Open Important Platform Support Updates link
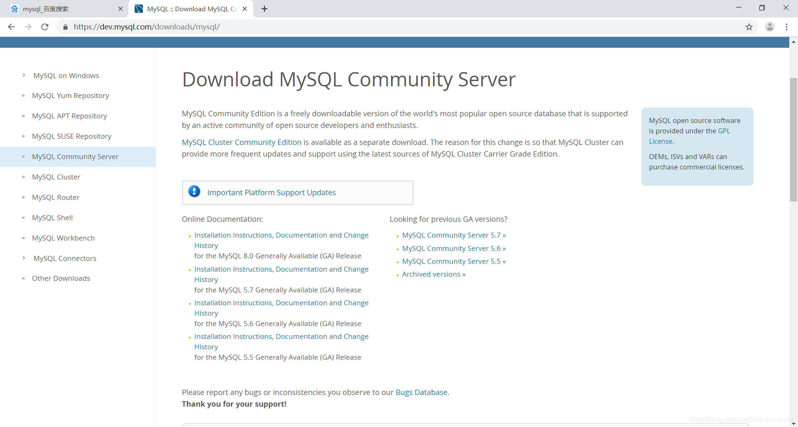This screenshot has height=427, width=798. point(271,192)
